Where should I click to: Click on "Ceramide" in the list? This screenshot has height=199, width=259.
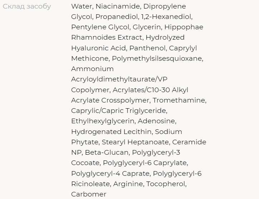tap(189, 142)
